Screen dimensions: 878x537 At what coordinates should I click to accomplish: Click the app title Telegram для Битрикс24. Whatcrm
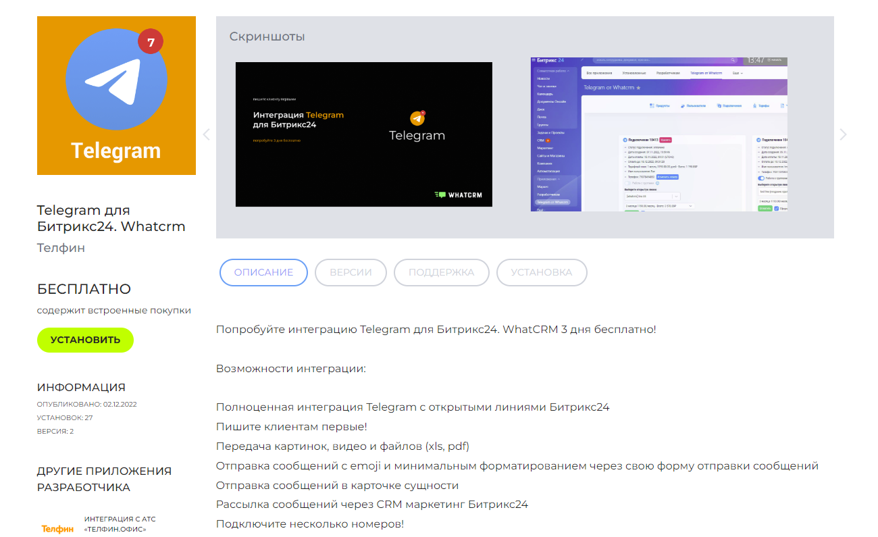click(x=111, y=218)
